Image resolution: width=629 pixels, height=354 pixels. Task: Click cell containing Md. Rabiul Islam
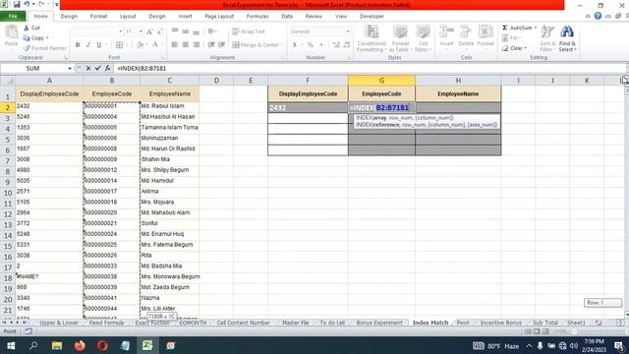point(169,106)
